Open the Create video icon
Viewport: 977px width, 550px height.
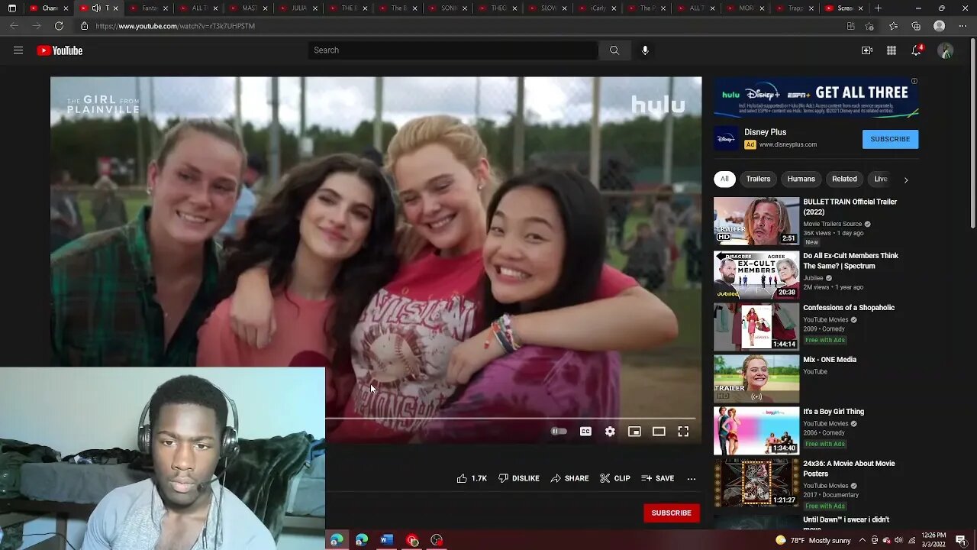point(867,50)
